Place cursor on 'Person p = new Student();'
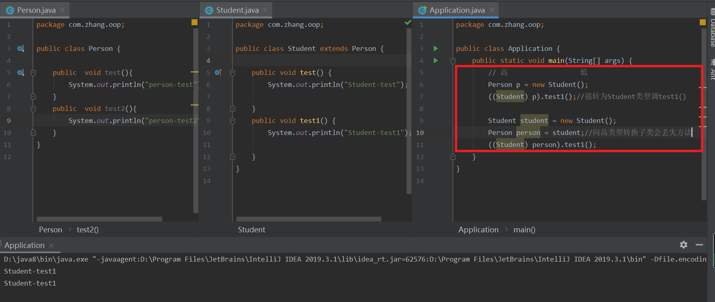This screenshot has width=715, height=302. click(x=538, y=85)
